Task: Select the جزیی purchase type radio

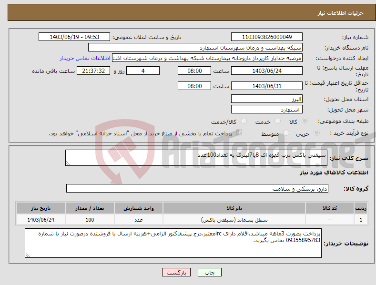Action: pyautogui.click(x=316, y=132)
